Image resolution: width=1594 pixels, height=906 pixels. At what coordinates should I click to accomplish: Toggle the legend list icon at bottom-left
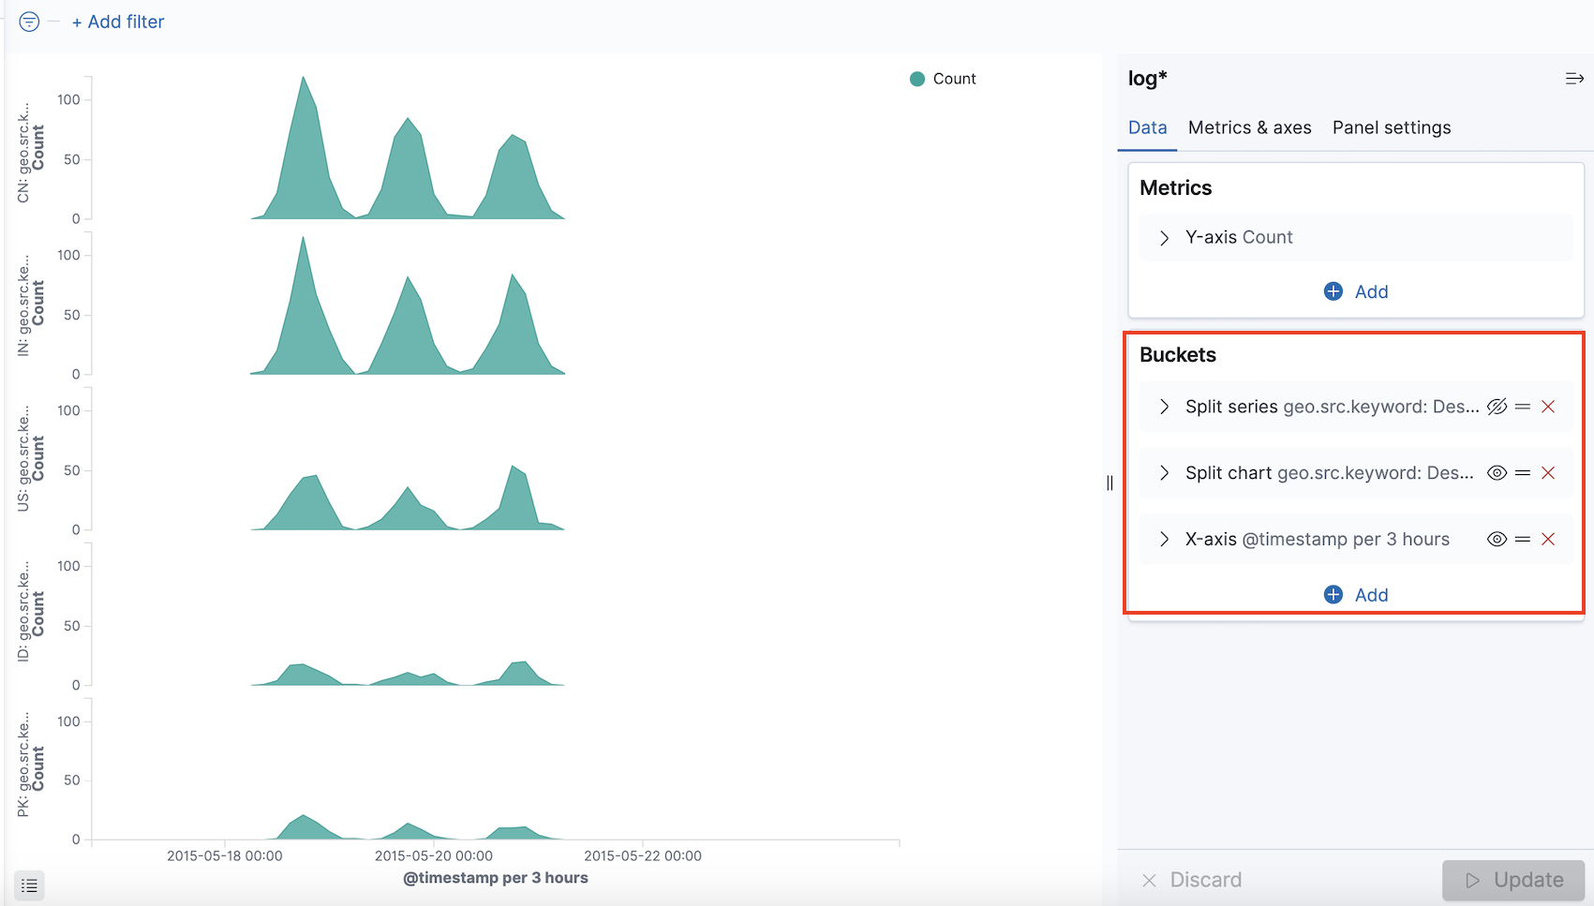tap(29, 885)
